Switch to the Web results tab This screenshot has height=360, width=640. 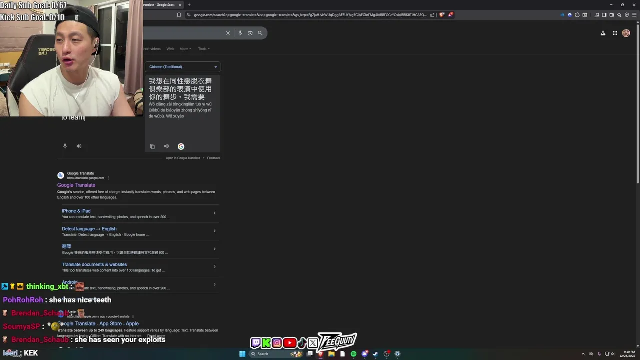point(170,49)
